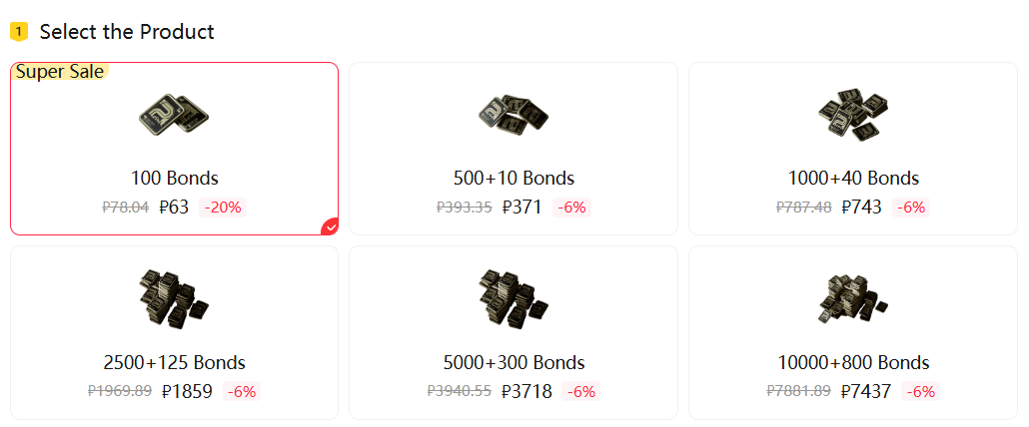
Task: Click the 100 Bonds pile icon
Action: click(x=174, y=117)
